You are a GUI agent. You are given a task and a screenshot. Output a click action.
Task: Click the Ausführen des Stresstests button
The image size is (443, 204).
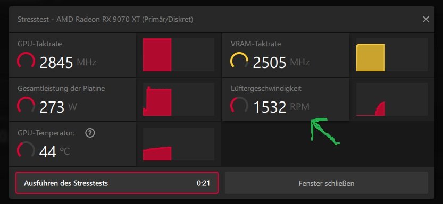[x=117, y=183]
